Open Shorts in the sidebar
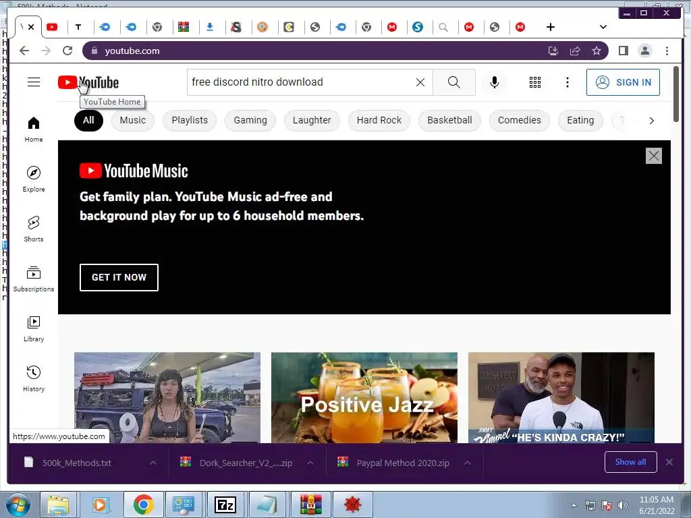Screen dimensions: 691x518 coord(34,229)
